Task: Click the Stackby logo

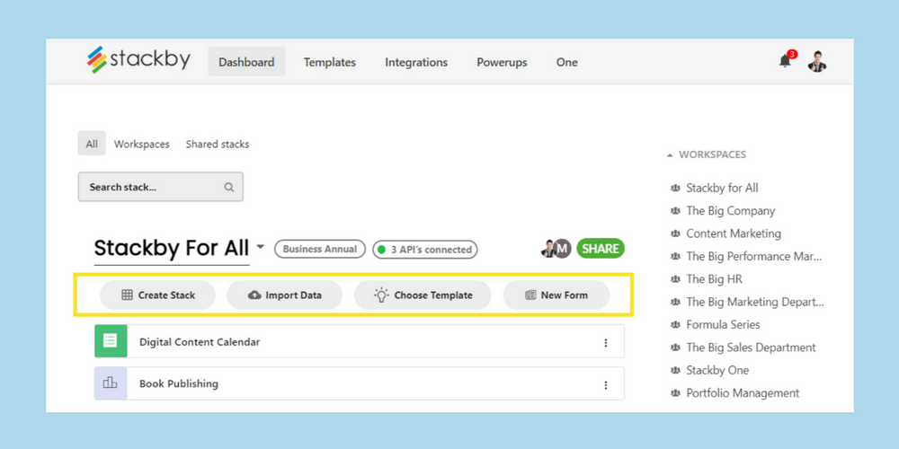Action: click(x=138, y=60)
